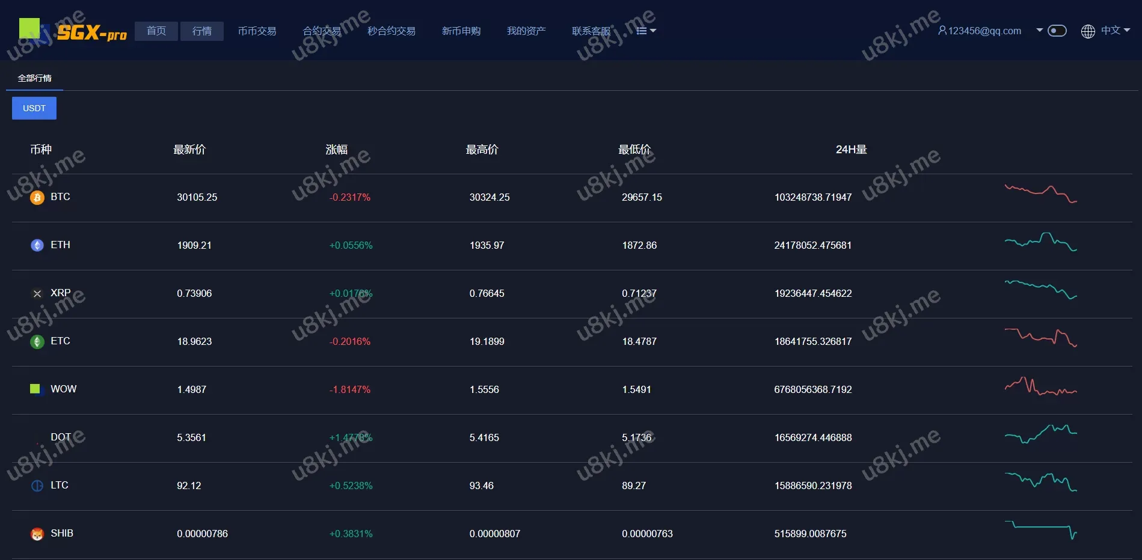
Task: Click the WOW green square icon
Action: [35, 389]
